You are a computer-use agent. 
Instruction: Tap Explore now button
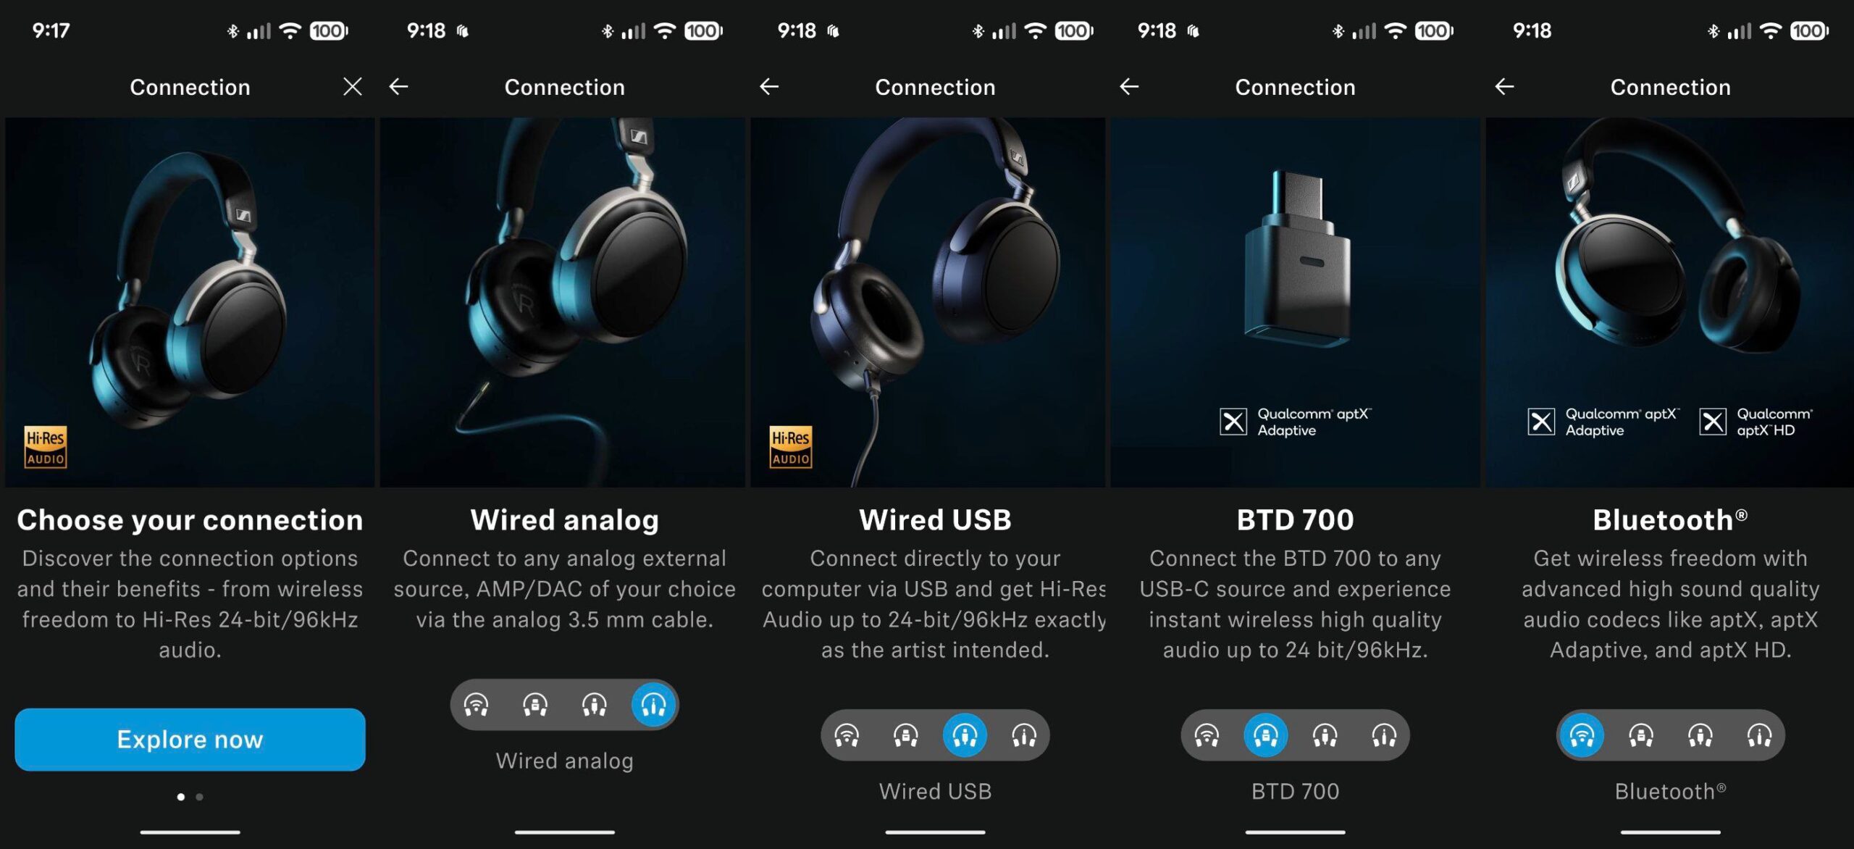tap(190, 739)
